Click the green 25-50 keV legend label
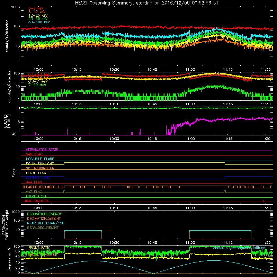The height and width of the screenshot is (277, 277). pyautogui.click(x=38, y=19)
